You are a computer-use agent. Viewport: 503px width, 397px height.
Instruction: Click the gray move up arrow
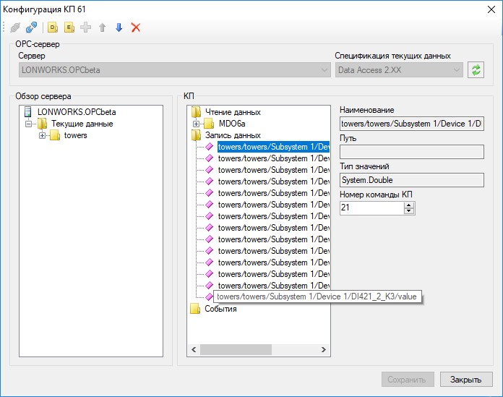tap(103, 27)
